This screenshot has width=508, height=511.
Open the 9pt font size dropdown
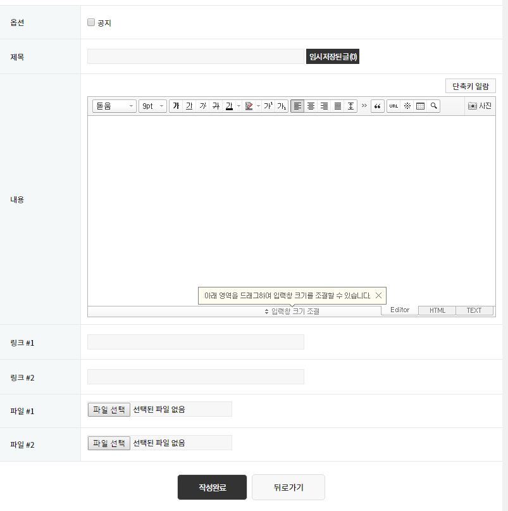pos(152,106)
